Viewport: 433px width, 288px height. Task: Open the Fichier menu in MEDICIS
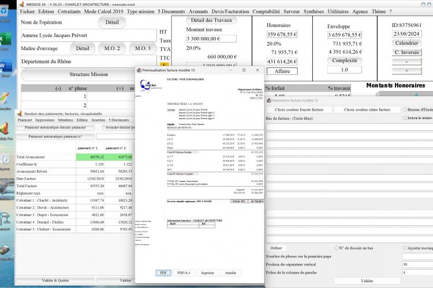[27, 12]
